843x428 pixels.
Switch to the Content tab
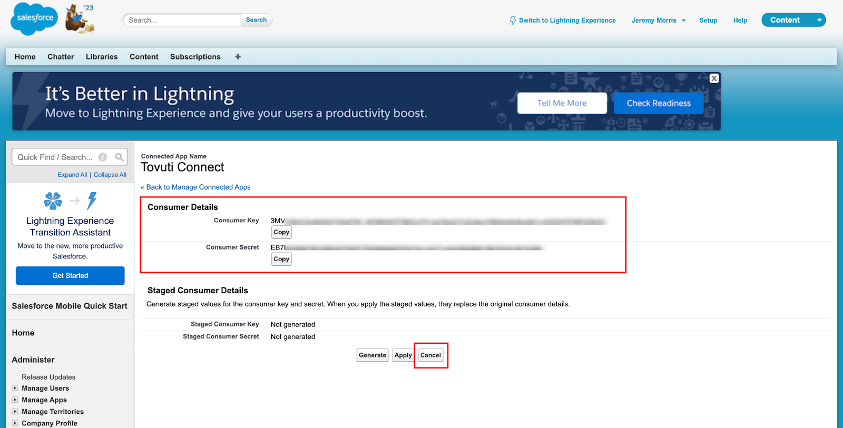click(x=144, y=57)
